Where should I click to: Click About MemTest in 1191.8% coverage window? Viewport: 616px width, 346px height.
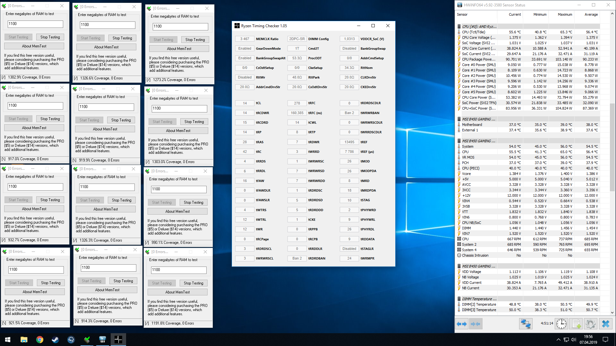point(177,292)
